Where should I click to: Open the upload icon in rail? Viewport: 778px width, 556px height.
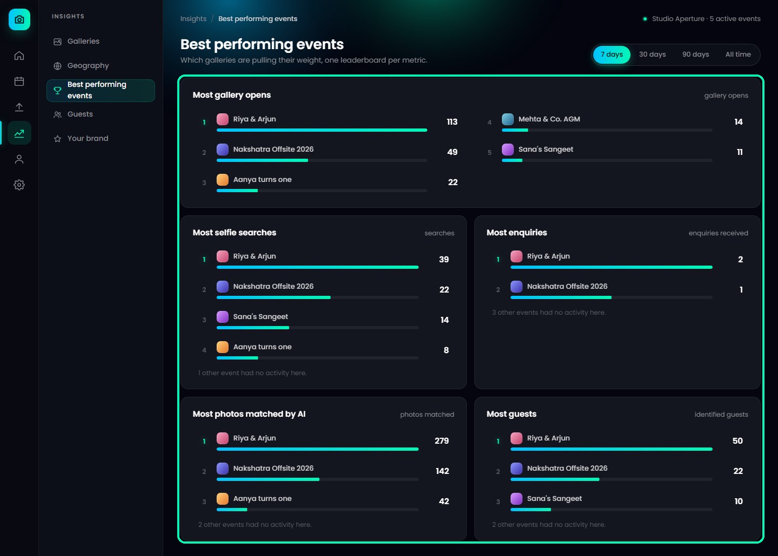pyautogui.click(x=19, y=107)
